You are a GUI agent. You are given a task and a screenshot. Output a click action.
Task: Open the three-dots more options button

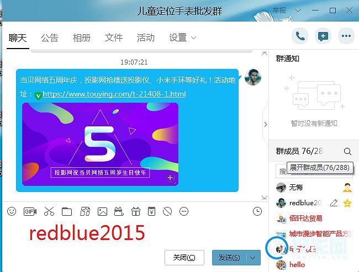click(x=346, y=36)
